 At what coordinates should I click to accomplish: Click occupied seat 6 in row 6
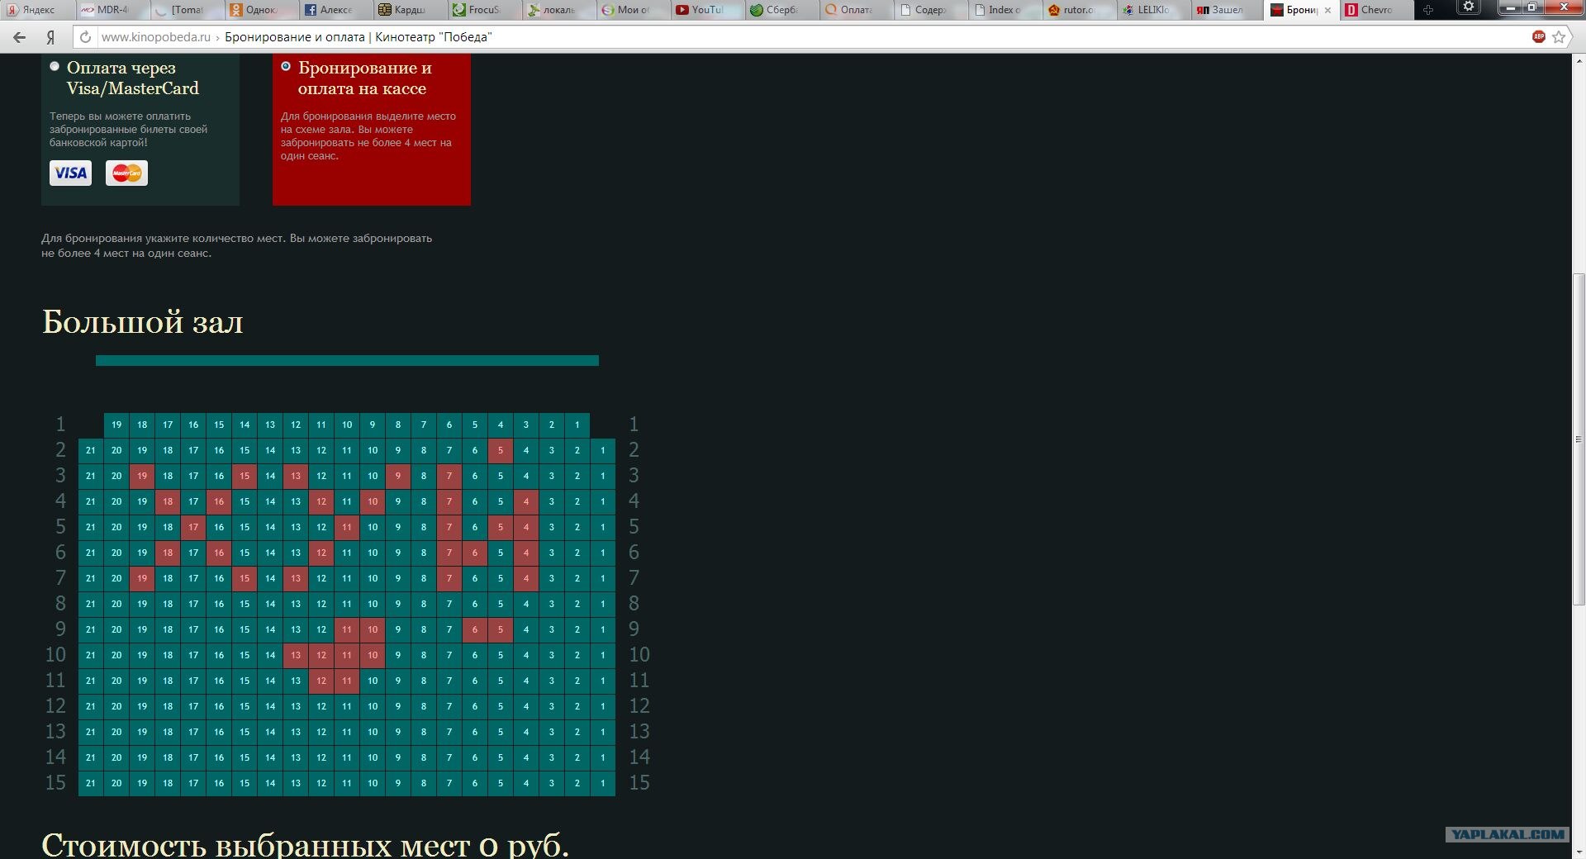pos(475,553)
